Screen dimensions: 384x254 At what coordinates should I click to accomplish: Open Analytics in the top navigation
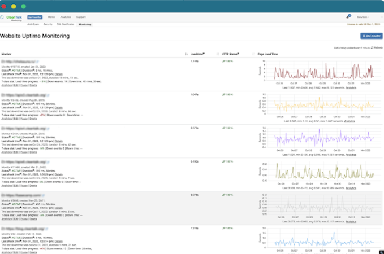click(66, 17)
